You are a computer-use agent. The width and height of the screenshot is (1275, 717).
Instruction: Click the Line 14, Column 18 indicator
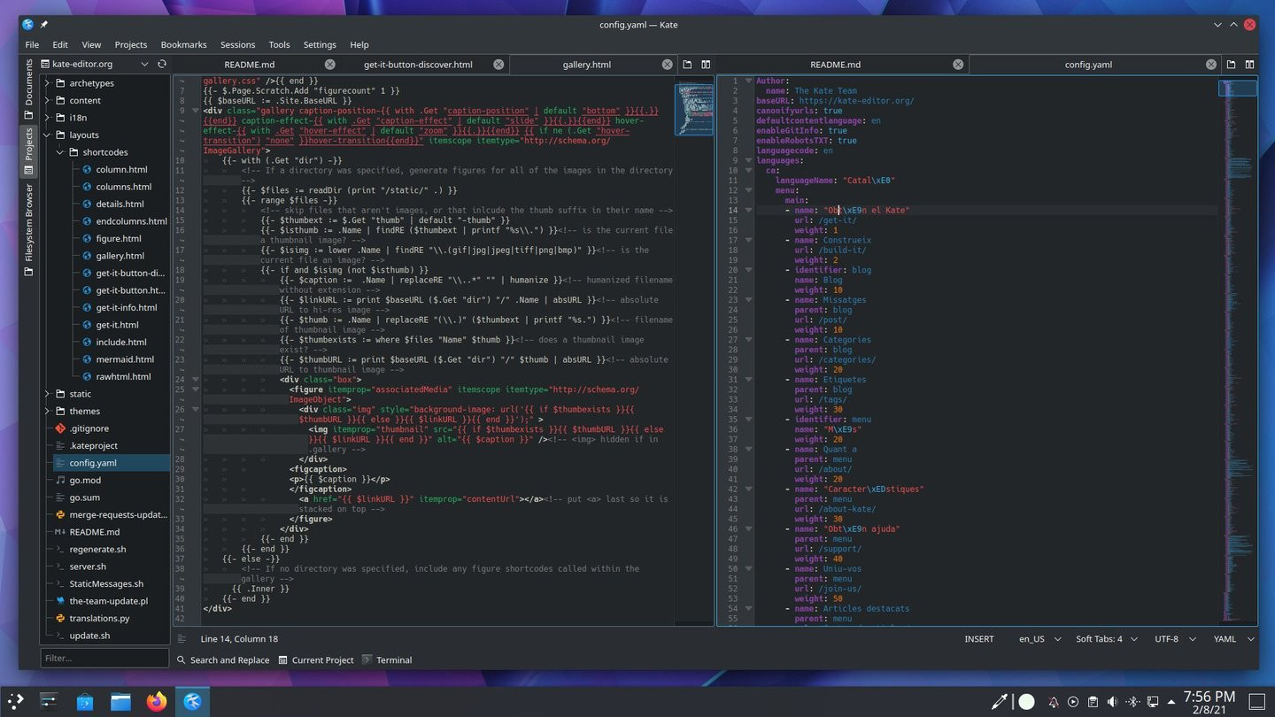239,639
